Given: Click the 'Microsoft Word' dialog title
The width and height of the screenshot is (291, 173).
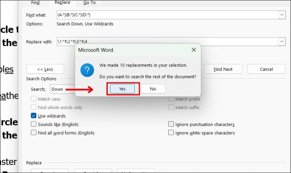Looking at the screenshot, I should (95, 50).
